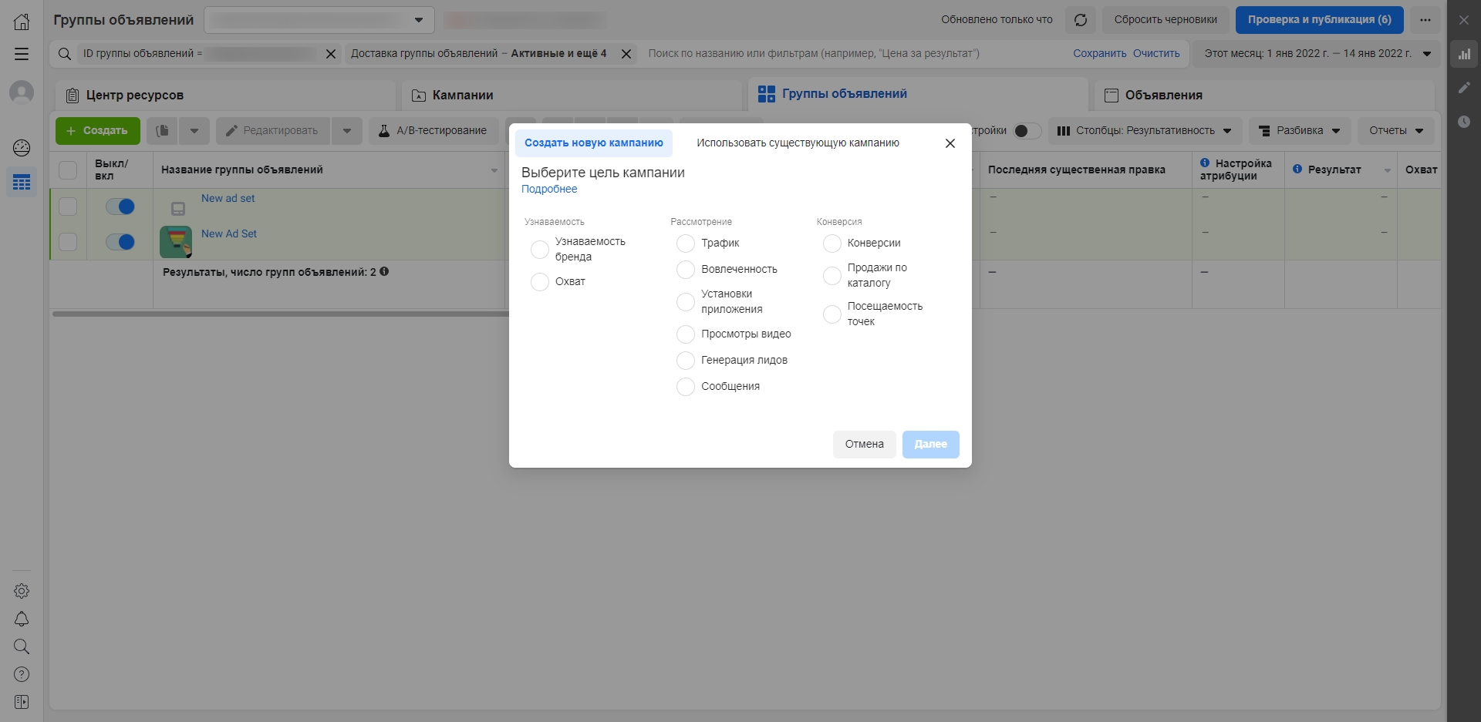Image resolution: width=1481 pixels, height=722 pixels.
Task: Remove the Доставка группы объявлений filter
Action: [x=626, y=54]
